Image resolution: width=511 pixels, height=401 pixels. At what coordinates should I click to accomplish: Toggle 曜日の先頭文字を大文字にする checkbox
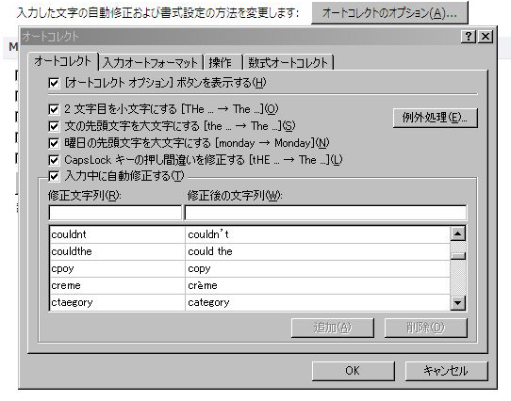(x=54, y=143)
